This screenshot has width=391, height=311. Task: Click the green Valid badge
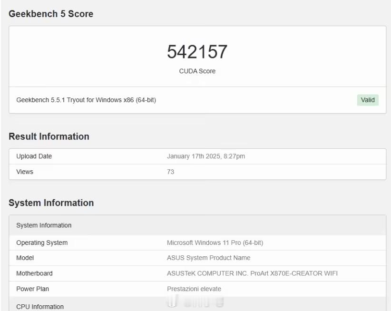pos(368,100)
